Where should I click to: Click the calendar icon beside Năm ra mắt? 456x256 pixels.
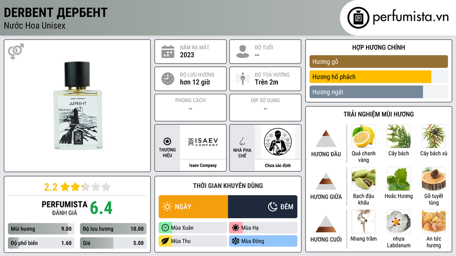pyautogui.click(x=168, y=52)
